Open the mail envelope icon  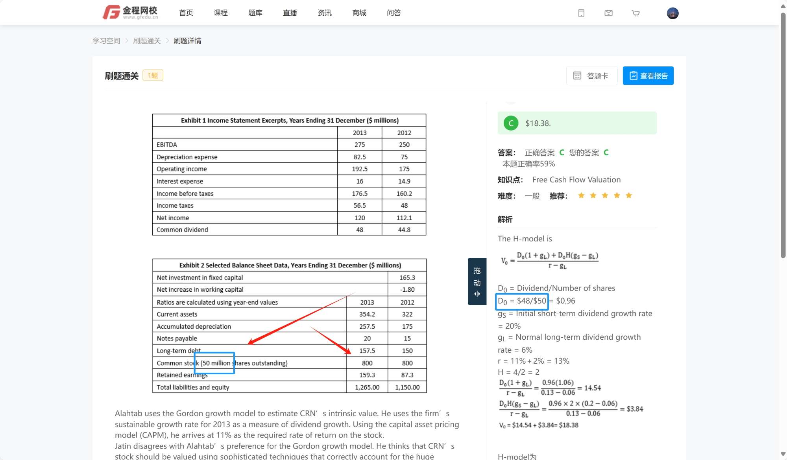(608, 13)
